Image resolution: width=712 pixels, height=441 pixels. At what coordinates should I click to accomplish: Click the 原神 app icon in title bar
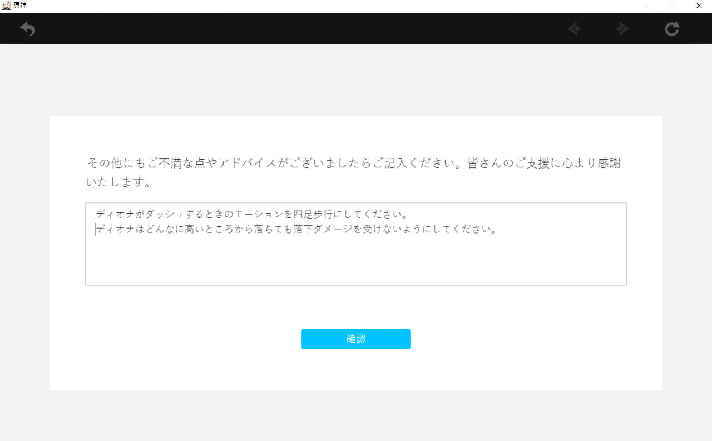point(6,6)
